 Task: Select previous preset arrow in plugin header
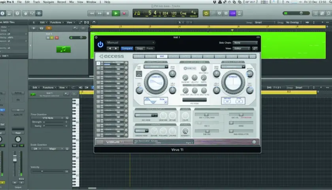click(110, 49)
